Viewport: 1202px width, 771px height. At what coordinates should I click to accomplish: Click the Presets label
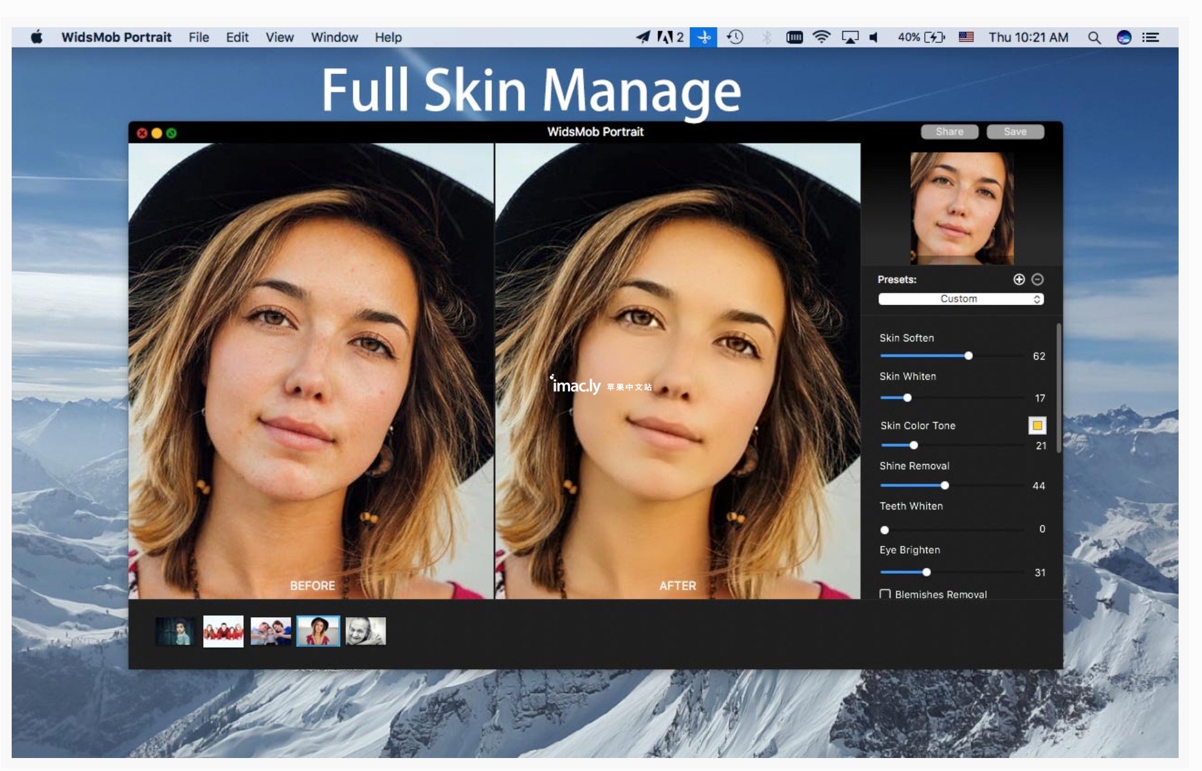point(897,280)
